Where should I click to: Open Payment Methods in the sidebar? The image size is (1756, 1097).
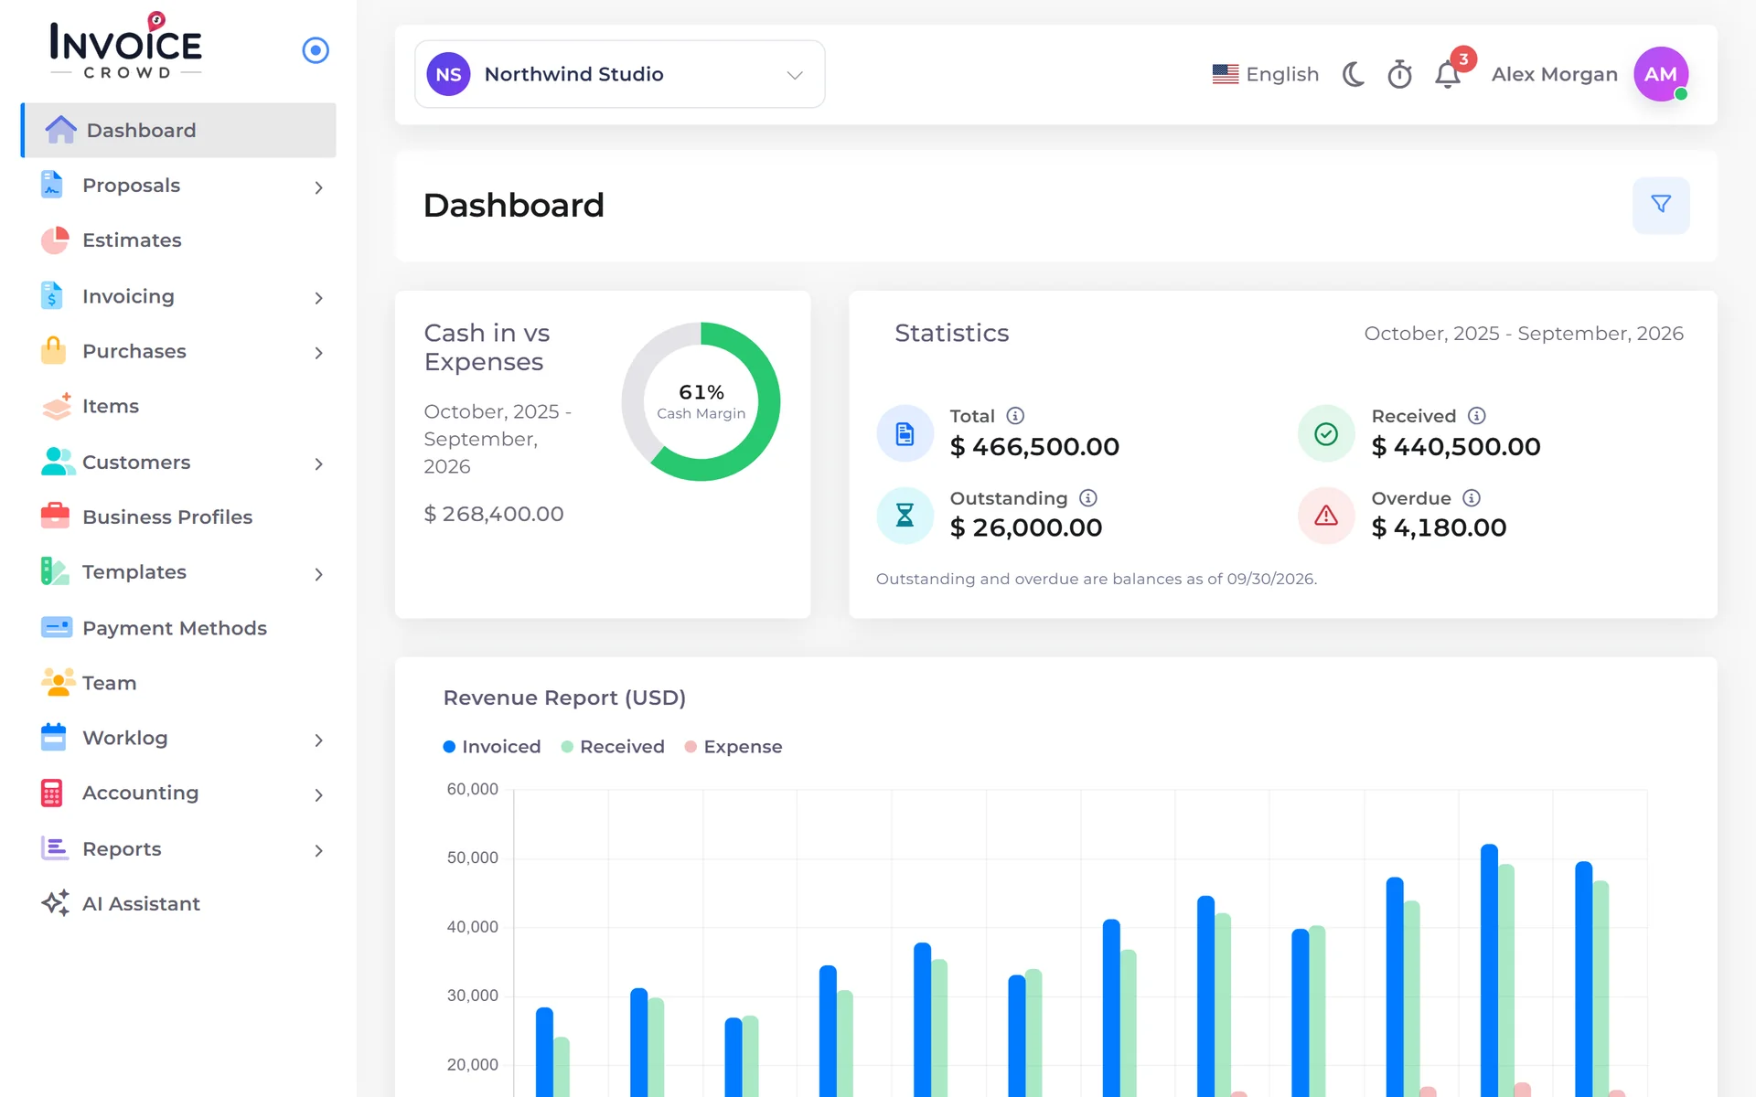click(179, 628)
